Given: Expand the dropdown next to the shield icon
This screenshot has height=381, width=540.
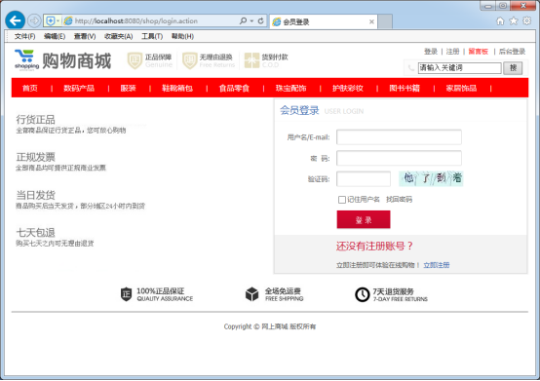Looking at the screenshot, I should tap(58, 21).
